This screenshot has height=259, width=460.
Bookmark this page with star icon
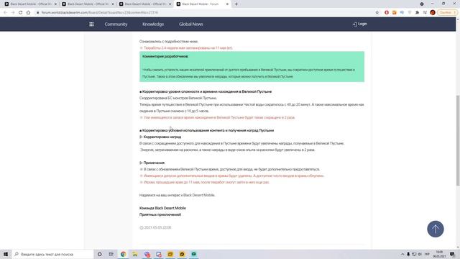click(377, 13)
